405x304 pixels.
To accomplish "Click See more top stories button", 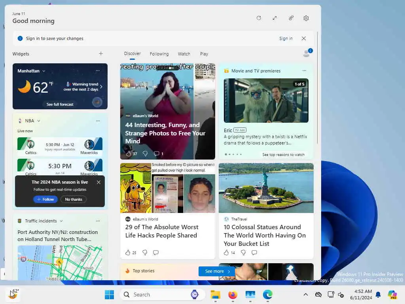I will (x=216, y=271).
